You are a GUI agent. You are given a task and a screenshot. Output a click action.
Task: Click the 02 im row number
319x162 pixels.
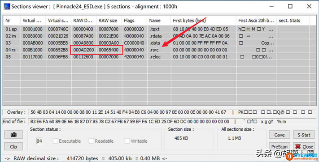coord(11,36)
